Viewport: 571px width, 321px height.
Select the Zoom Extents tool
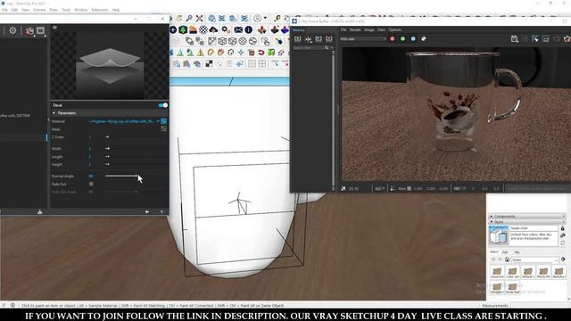(x=199, y=18)
